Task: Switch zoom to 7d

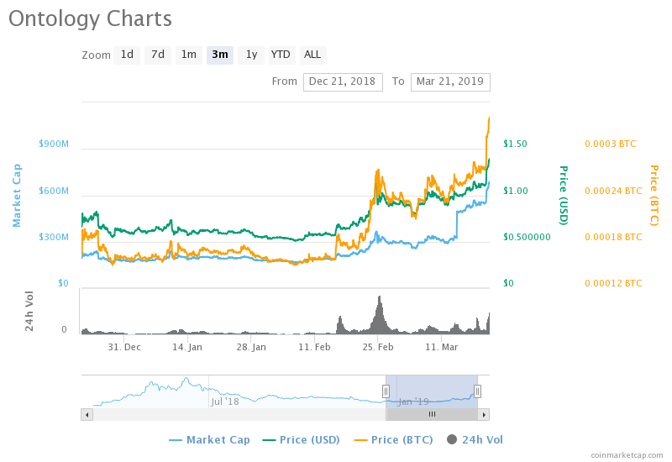Action: [158, 55]
